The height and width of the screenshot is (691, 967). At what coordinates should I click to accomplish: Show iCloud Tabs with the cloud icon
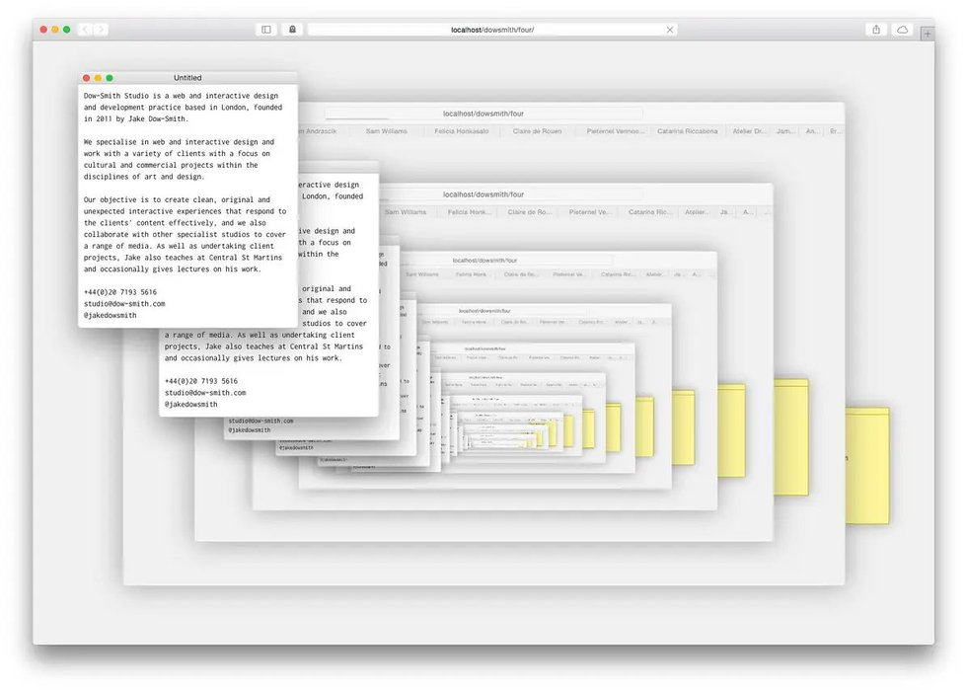[902, 30]
